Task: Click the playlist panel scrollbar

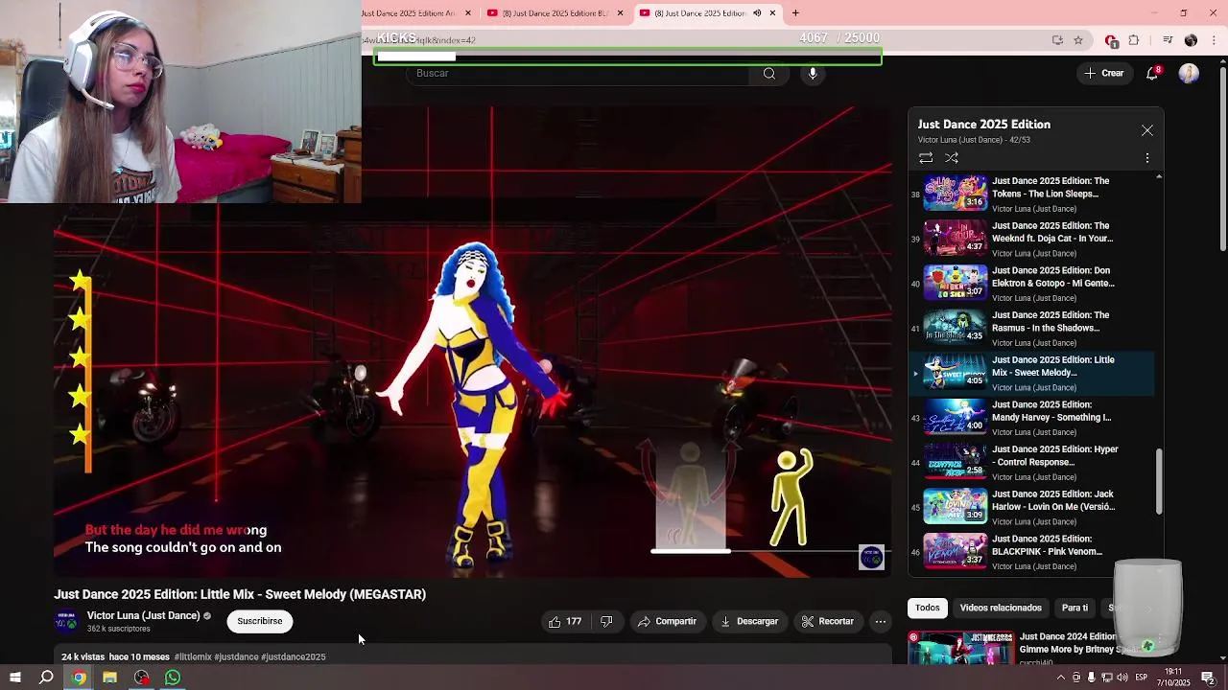Action: (x=1159, y=482)
